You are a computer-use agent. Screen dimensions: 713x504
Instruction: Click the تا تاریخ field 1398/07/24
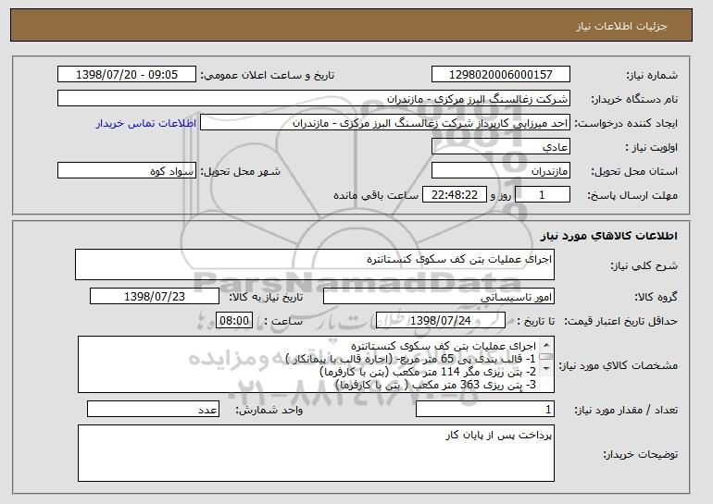(441, 321)
